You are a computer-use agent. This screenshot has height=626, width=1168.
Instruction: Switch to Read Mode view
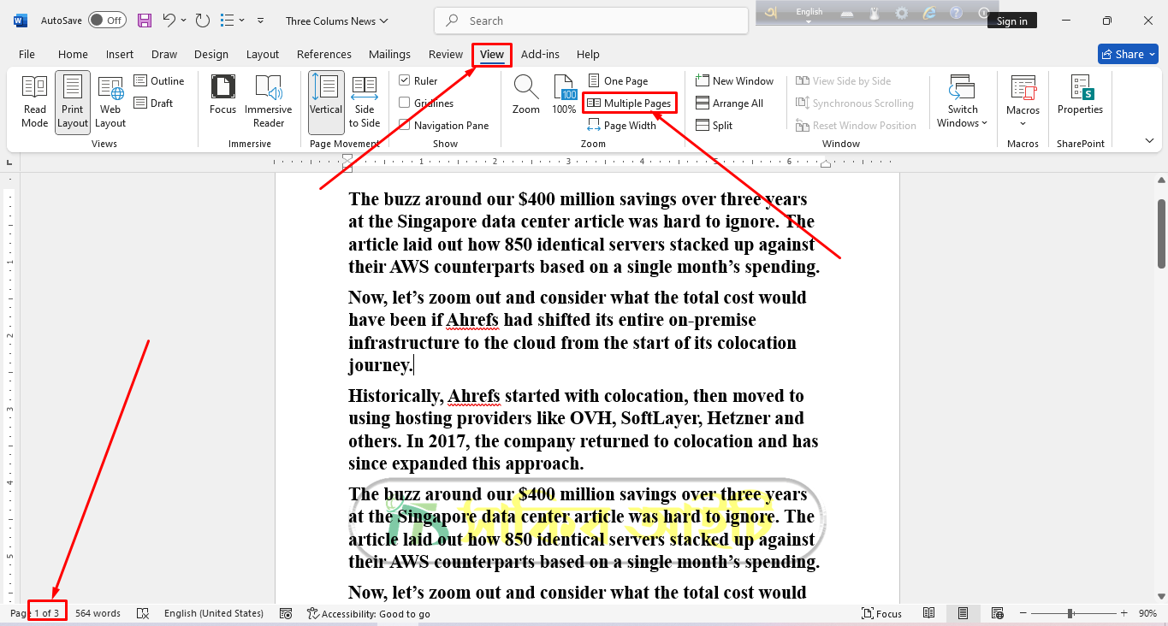tap(34, 101)
